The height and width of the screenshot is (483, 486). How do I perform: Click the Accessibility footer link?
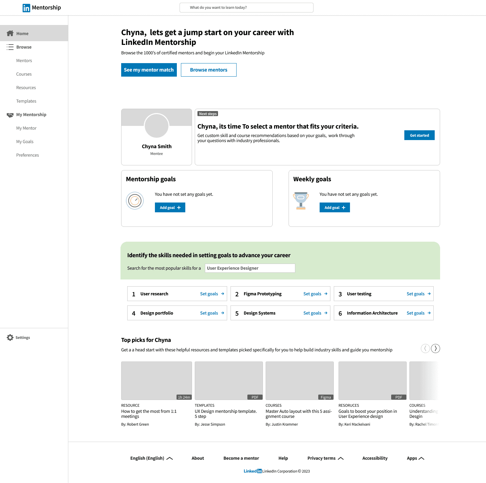[375, 458]
